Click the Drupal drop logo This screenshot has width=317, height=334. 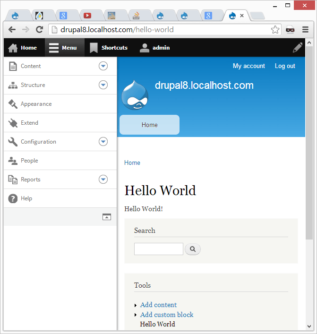pos(135,96)
